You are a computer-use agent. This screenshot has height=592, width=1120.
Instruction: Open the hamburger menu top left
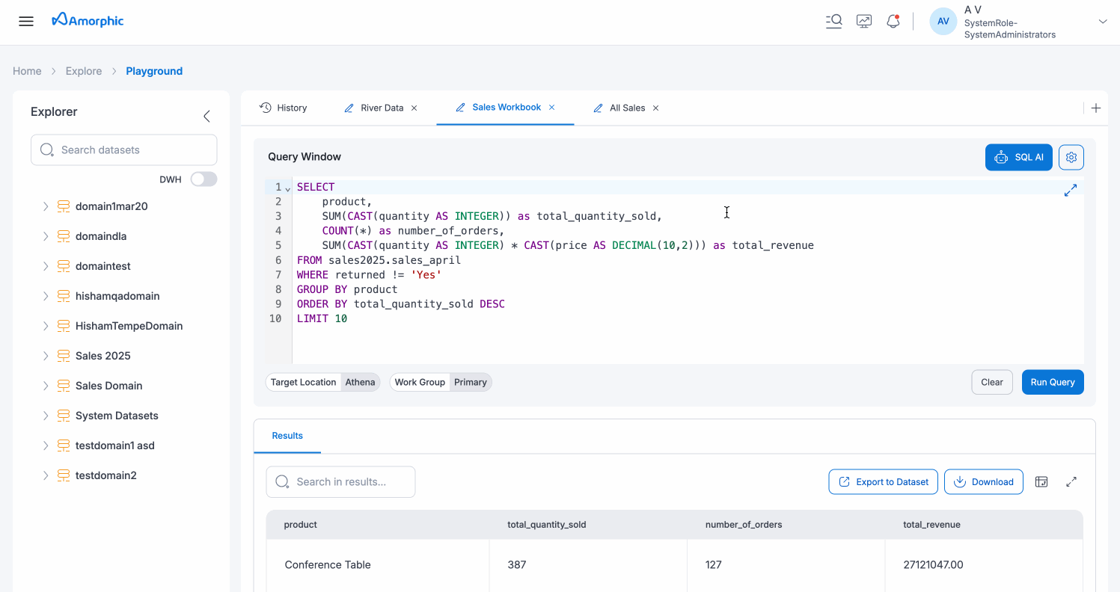[26, 21]
